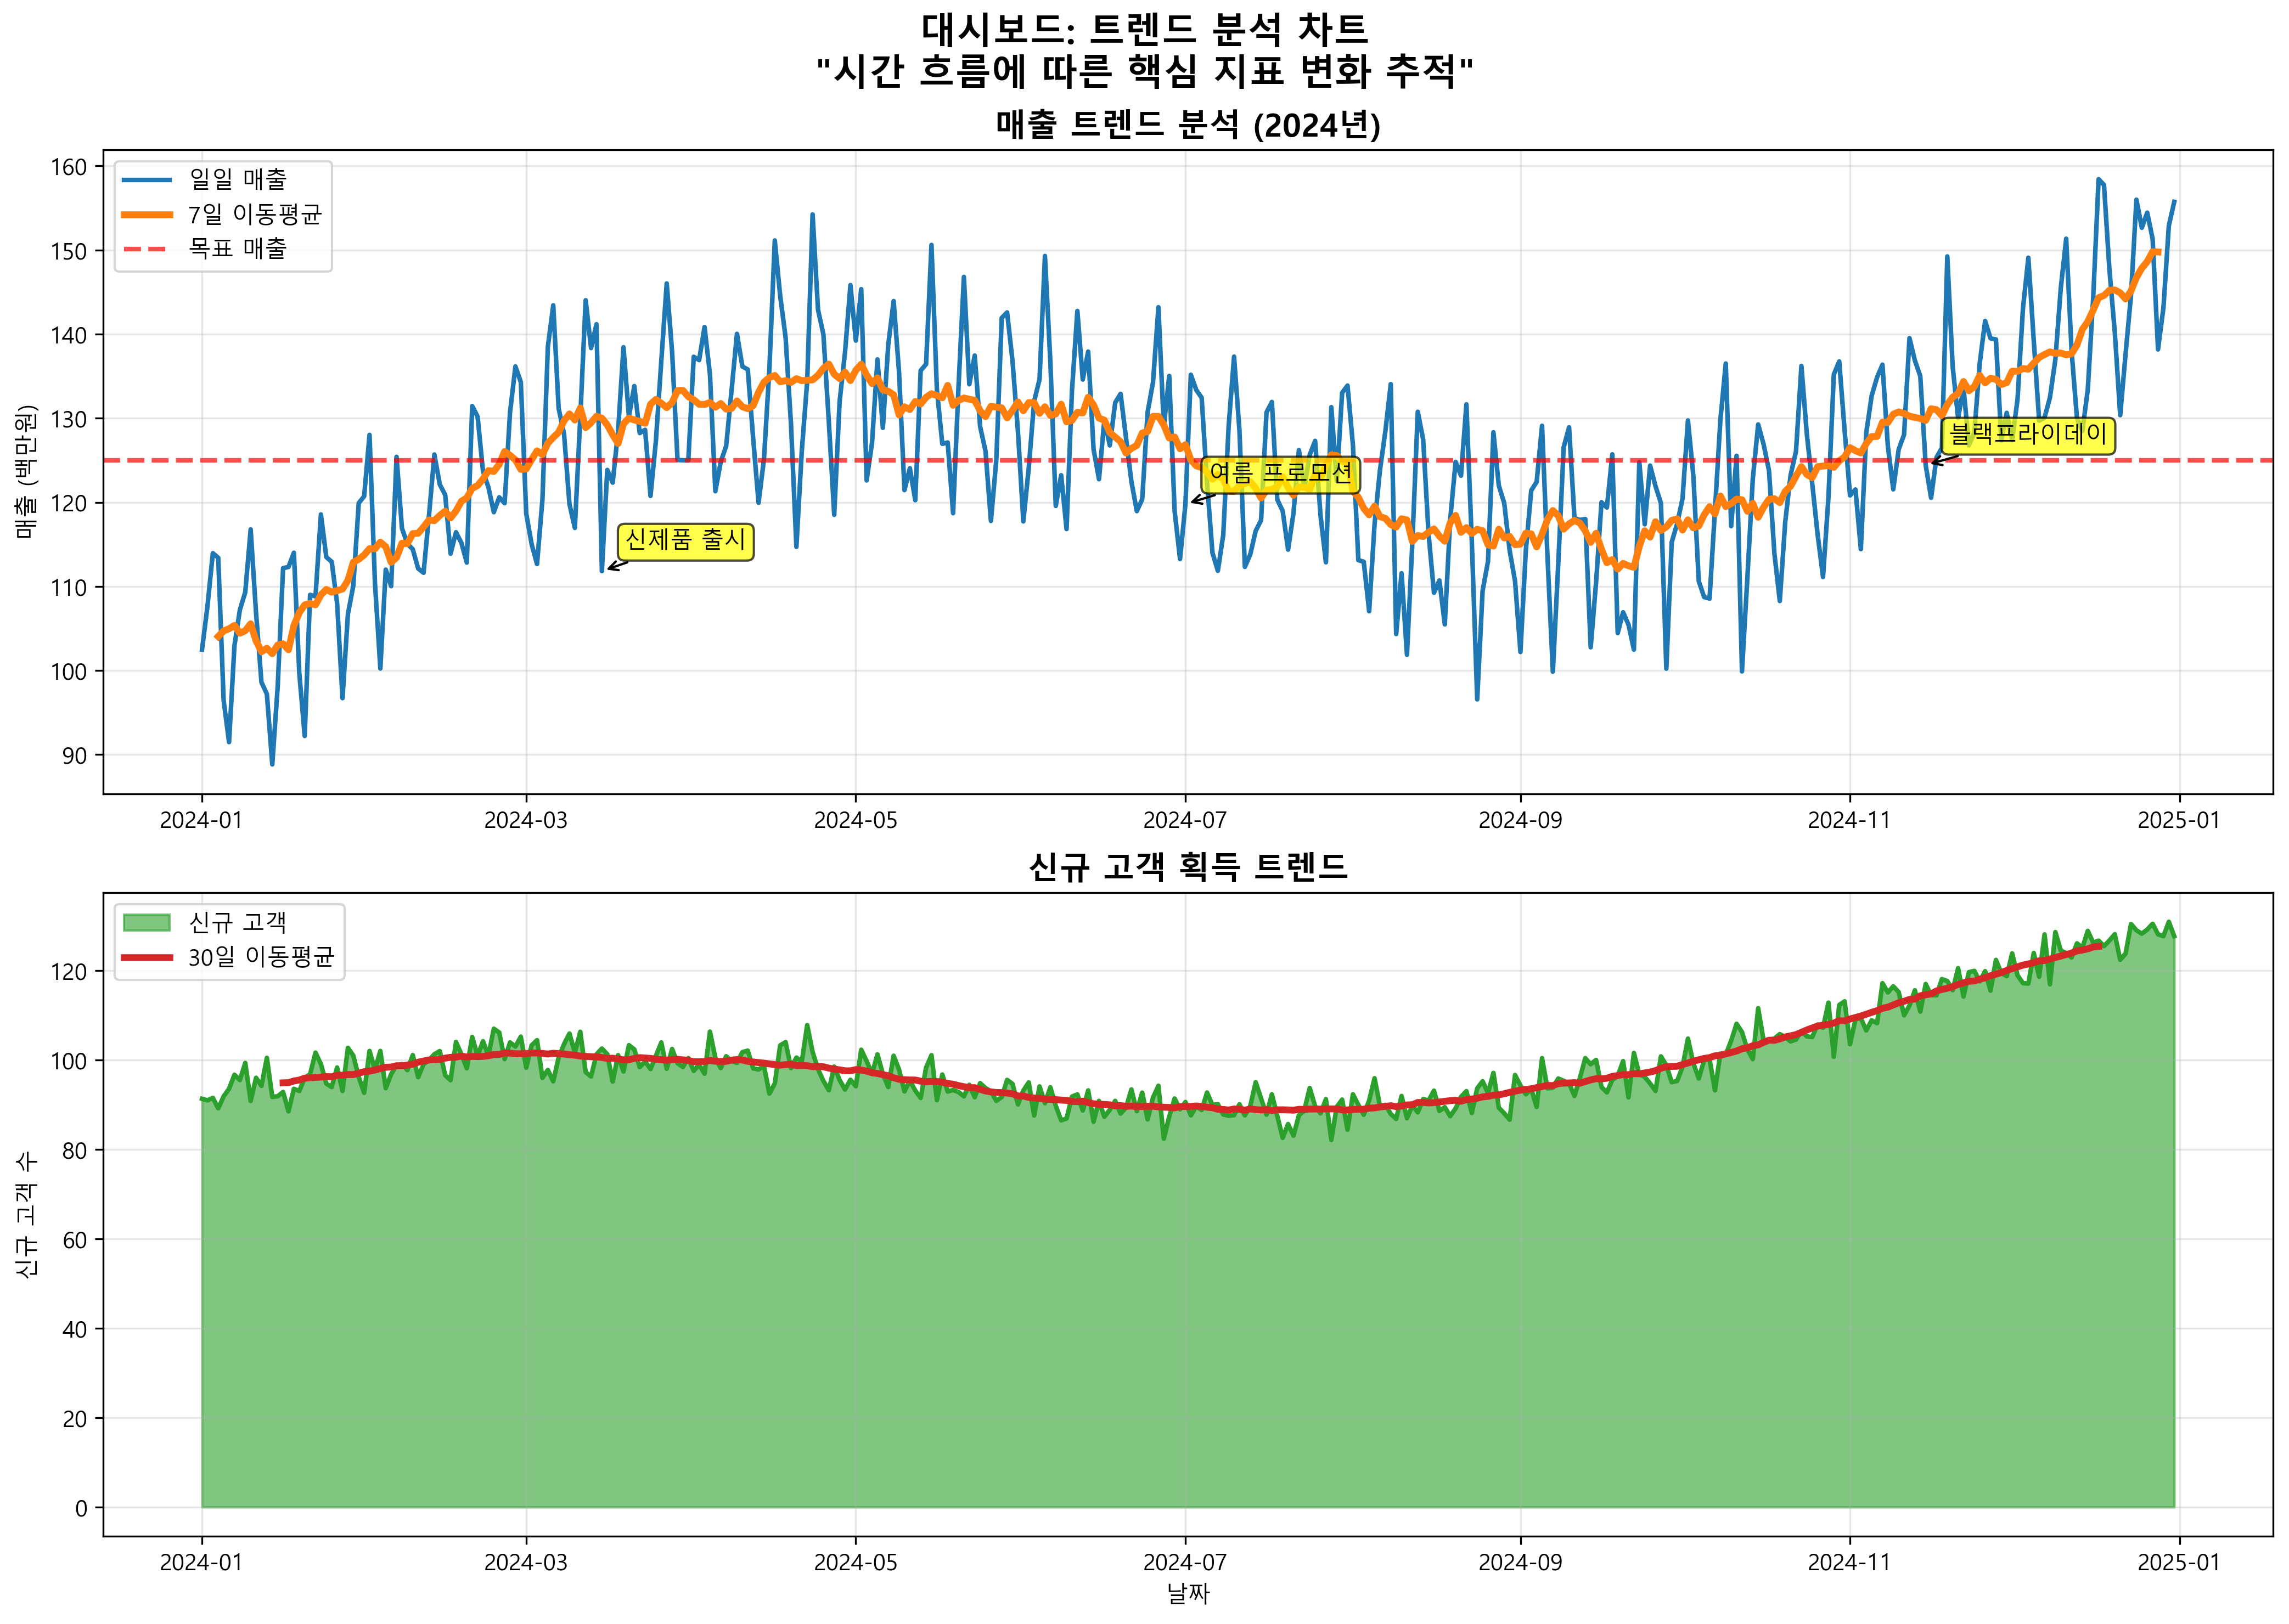Click the 신규 고객 수 y-axis label
The width and height of the screenshot is (2289, 1624).
tap(27, 1214)
